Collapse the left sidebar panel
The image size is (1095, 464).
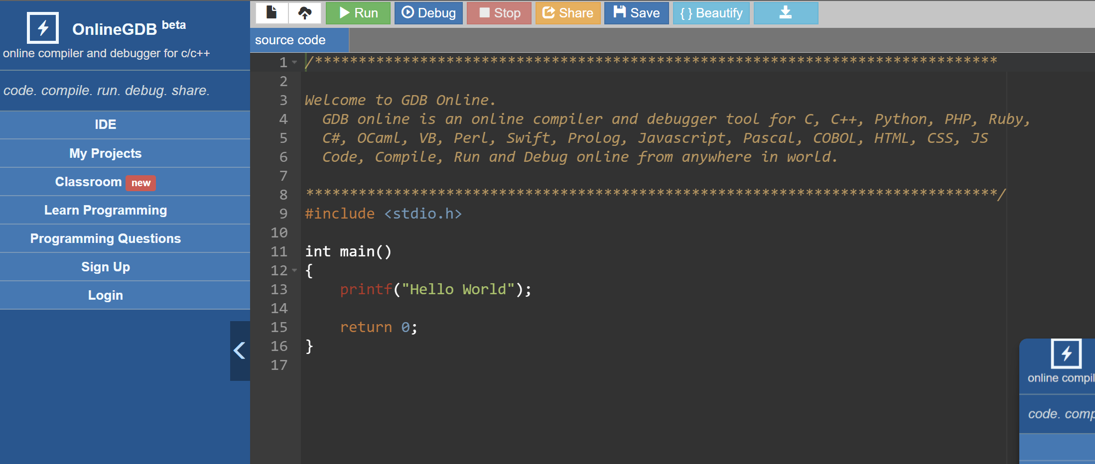click(240, 350)
